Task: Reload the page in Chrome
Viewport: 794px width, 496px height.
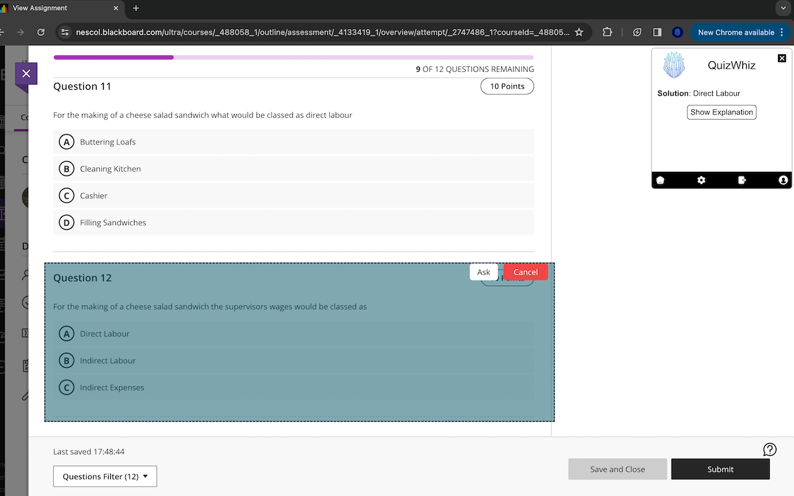Action: click(41, 32)
